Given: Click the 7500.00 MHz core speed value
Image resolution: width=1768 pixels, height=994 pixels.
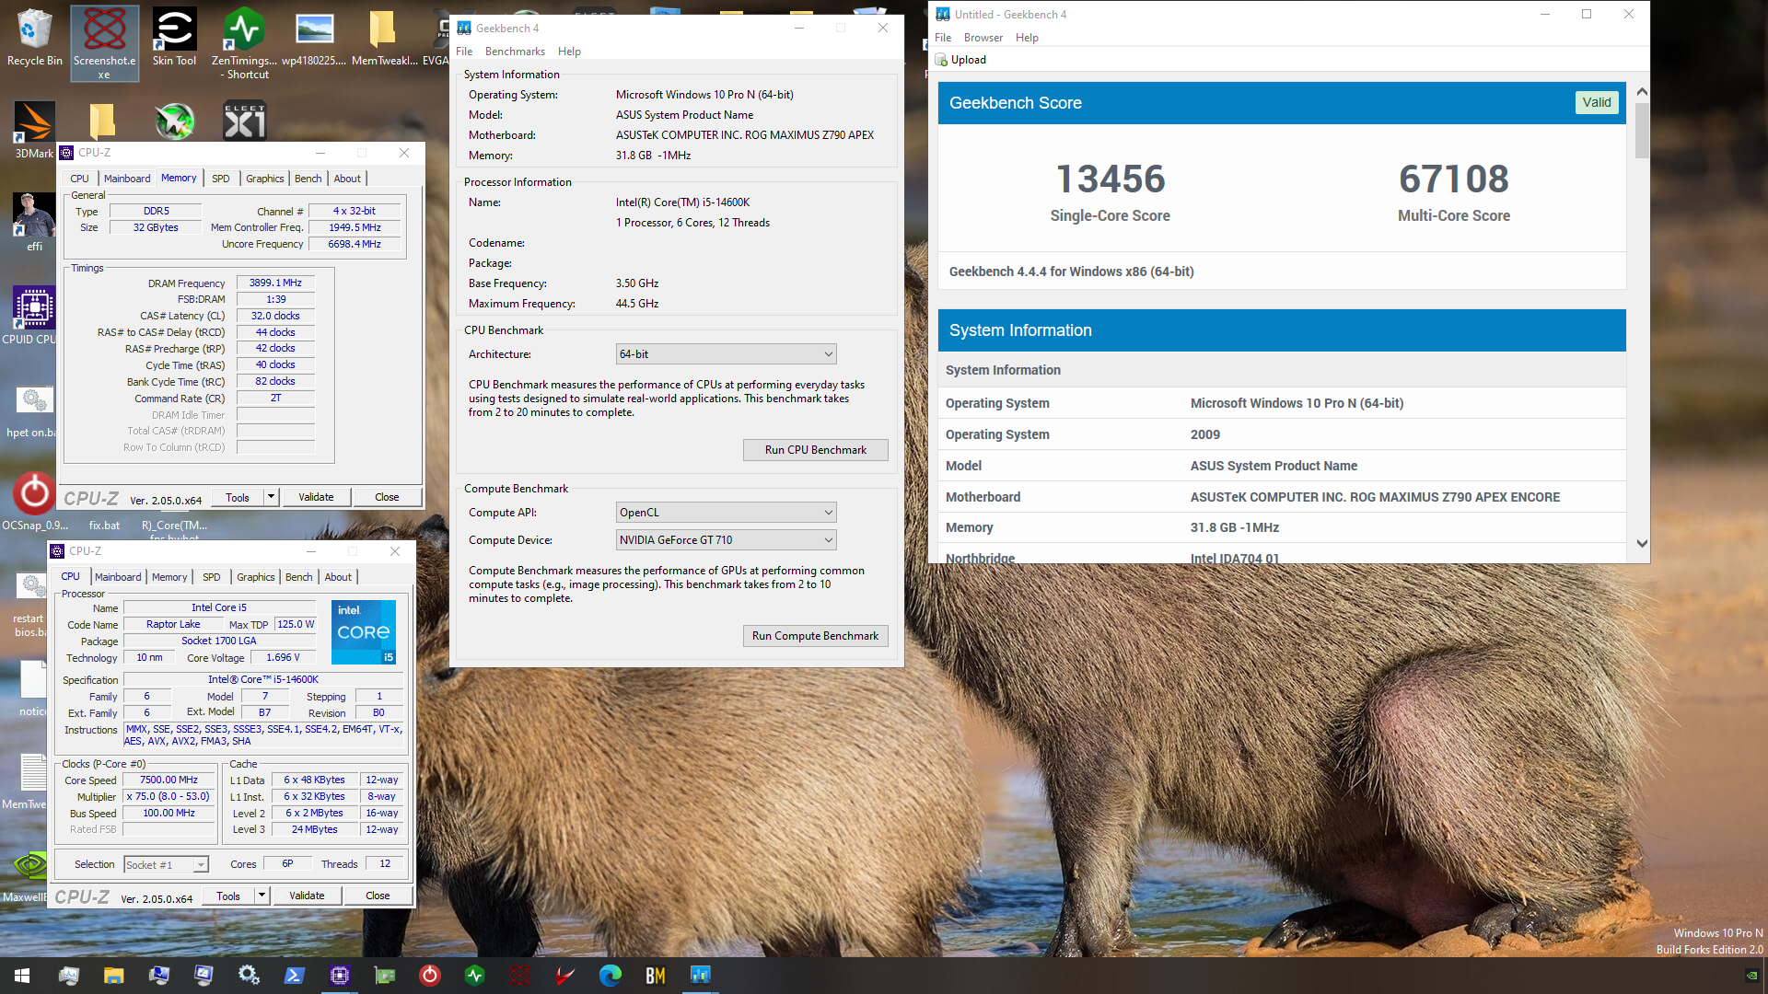Looking at the screenshot, I should click(169, 780).
